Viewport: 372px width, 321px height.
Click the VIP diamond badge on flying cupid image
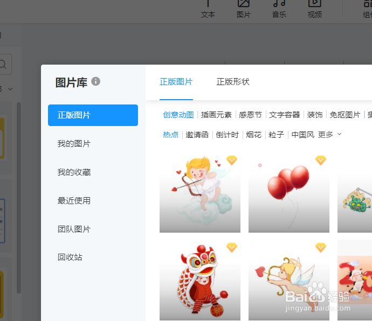tap(321, 248)
